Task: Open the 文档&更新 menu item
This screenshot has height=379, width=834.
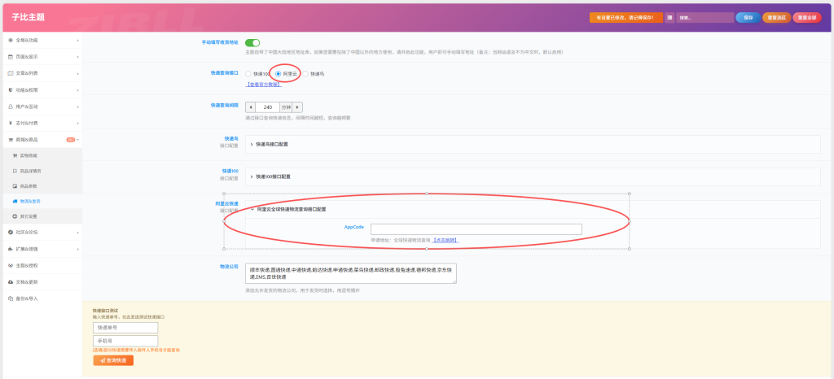Action: pyautogui.click(x=42, y=282)
